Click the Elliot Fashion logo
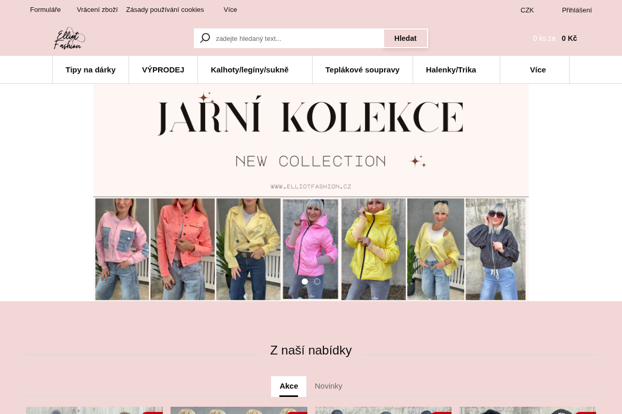Image resolution: width=622 pixels, height=414 pixels. pyautogui.click(x=69, y=38)
